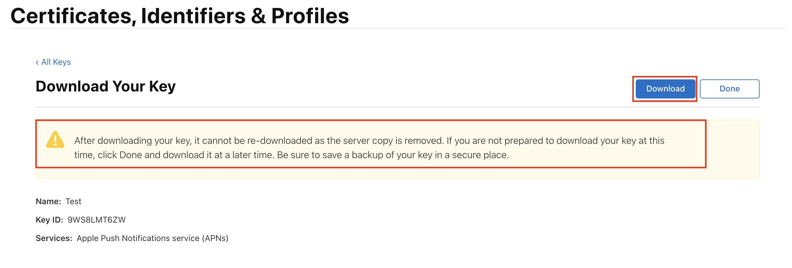Click the blue Download button
The image size is (792, 268).
(665, 89)
